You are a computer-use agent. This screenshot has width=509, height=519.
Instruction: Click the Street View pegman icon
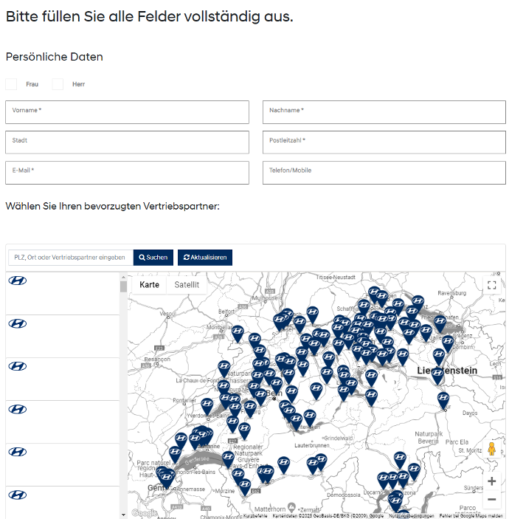(492, 449)
